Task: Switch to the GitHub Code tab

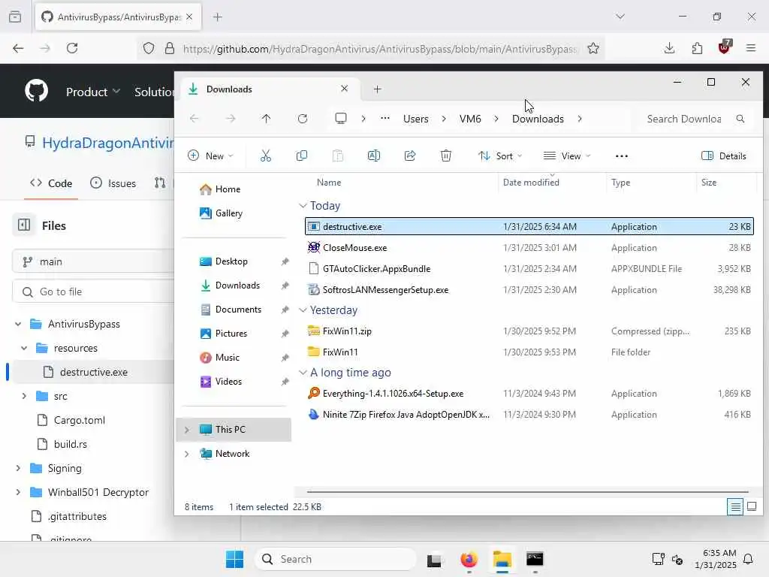Action: point(51,183)
